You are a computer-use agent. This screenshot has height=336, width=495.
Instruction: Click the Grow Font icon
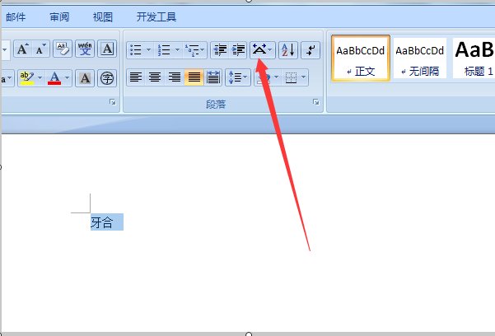pyautogui.click(x=22, y=49)
